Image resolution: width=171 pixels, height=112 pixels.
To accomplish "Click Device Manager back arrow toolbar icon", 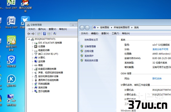I will [x=29, y=34].
